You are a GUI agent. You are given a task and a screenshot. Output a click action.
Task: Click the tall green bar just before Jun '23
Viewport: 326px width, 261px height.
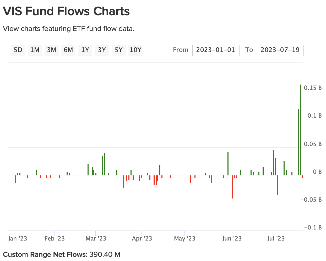(x=228, y=163)
